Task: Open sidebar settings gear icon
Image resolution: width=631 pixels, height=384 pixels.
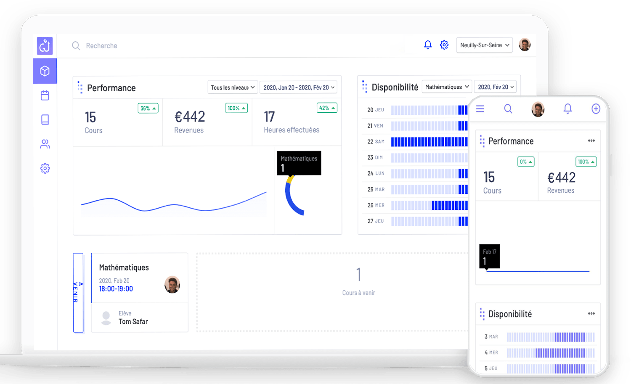Action: pos(45,169)
